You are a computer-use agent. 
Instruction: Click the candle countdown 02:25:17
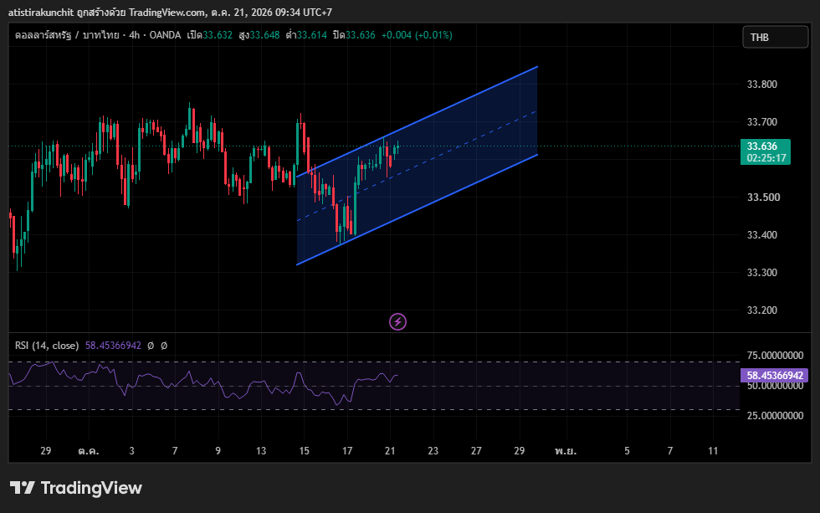click(x=766, y=158)
